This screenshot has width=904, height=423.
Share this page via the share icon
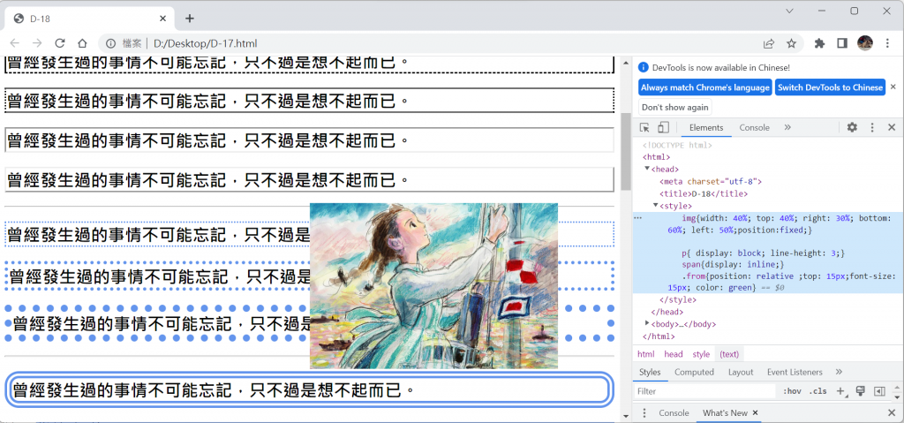(x=769, y=43)
